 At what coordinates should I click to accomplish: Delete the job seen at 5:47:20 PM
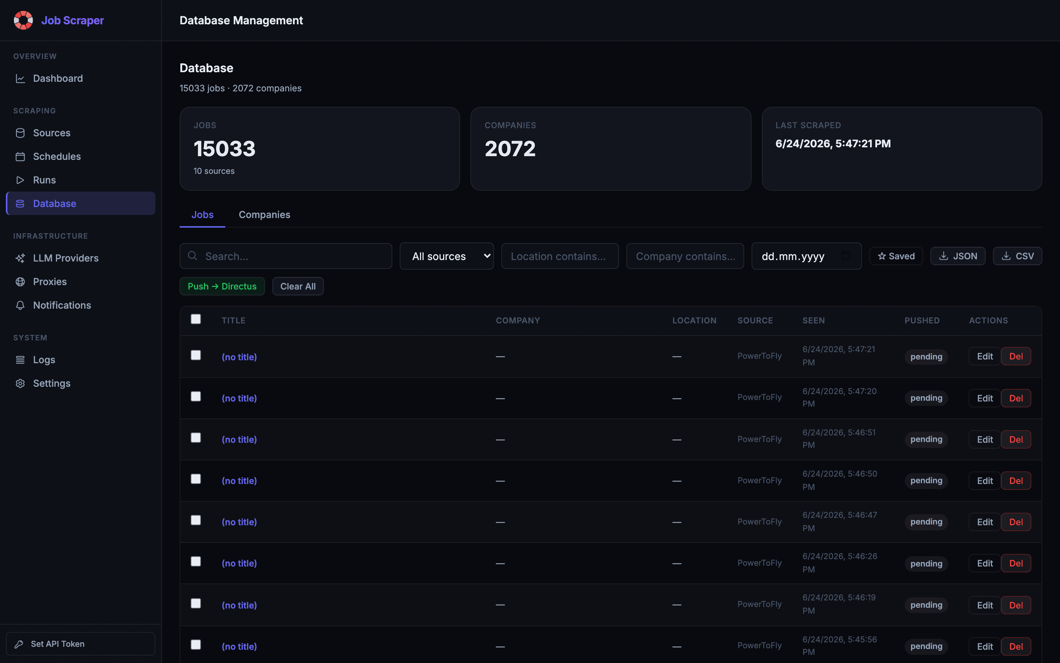coord(1016,398)
